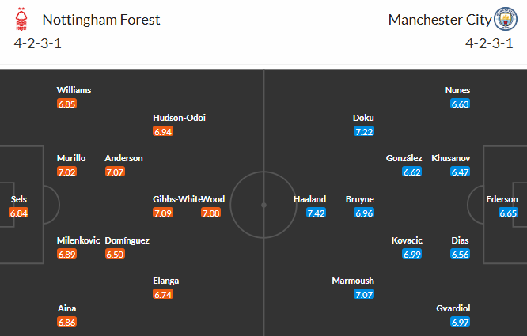This screenshot has width=527, height=336.
Task: Select player Hudson-Odoi
Action: pyautogui.click(x=180, y=118)
